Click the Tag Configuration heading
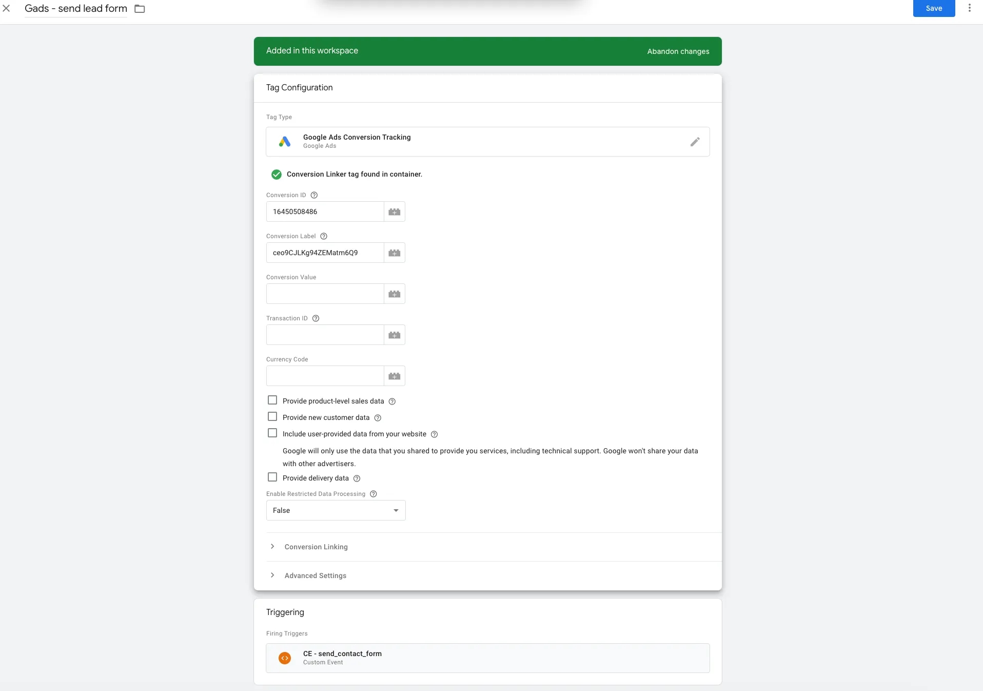Screen dimensions: 983x691 pos(300,88)
